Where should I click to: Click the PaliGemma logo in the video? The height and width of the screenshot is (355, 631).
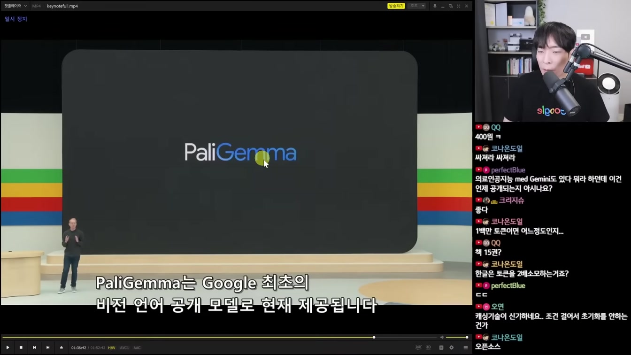click(x=240, y=153)
